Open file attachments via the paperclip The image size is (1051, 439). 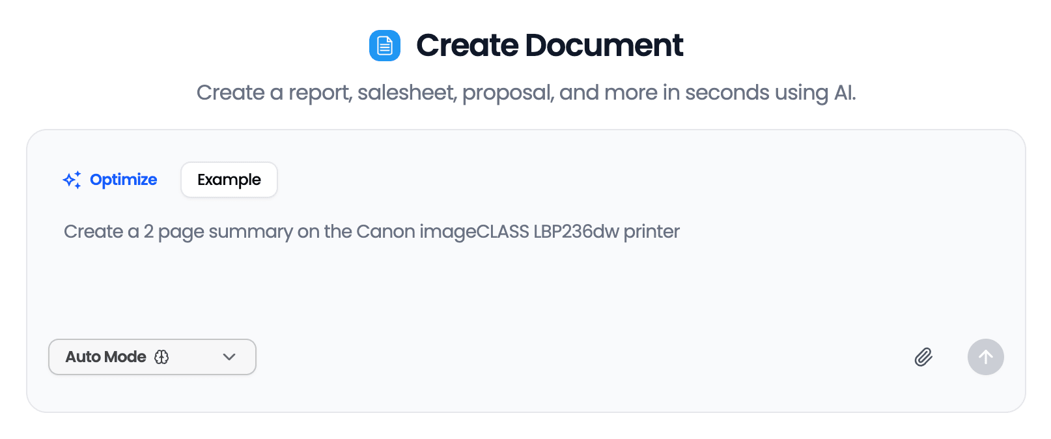click(923, 357)
